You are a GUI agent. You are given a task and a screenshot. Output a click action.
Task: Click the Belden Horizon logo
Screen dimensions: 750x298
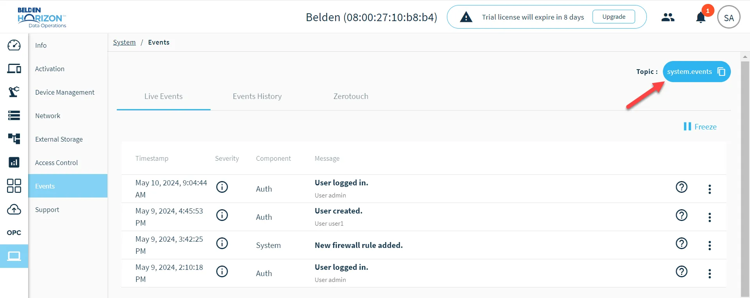42,17
